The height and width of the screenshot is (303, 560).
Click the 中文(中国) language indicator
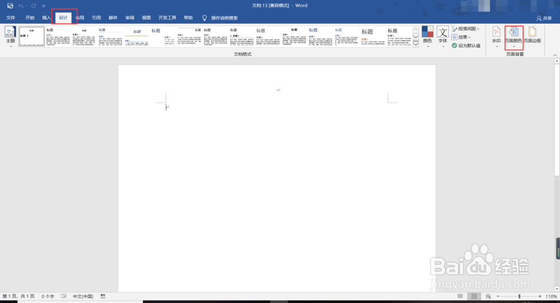pyautogui.click(x=83, y=296)
